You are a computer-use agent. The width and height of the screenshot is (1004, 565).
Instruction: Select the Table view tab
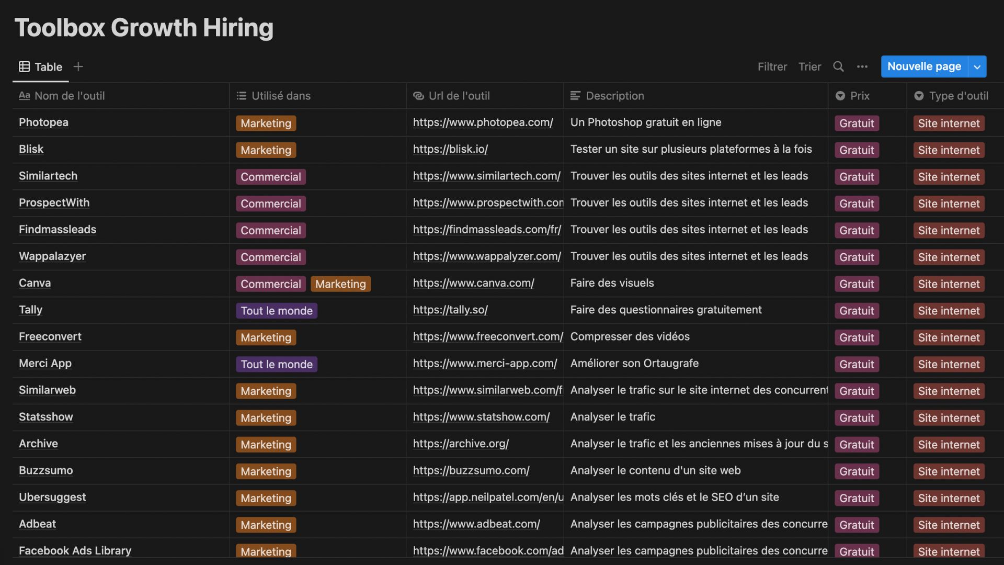tap(48, 67)
